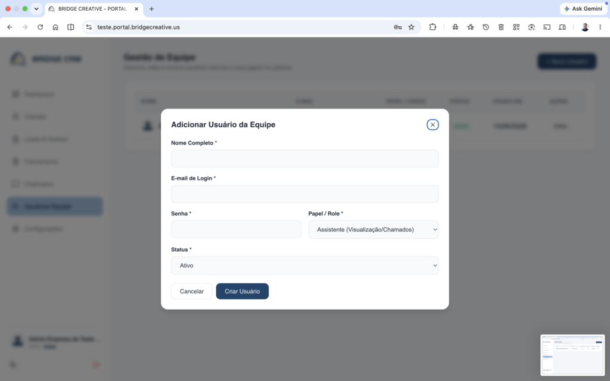Create a QR code for this page
Viewport: 610px width, 381px height.
[516, 27]
